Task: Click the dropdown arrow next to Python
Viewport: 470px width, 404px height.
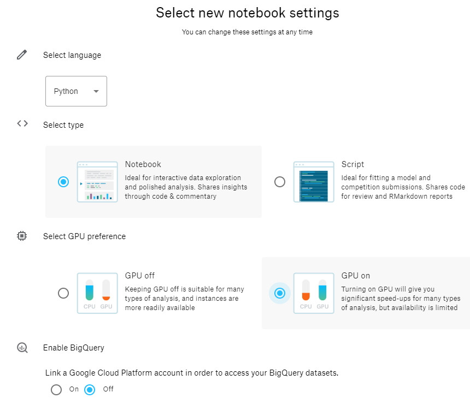Action: (96, 91)
